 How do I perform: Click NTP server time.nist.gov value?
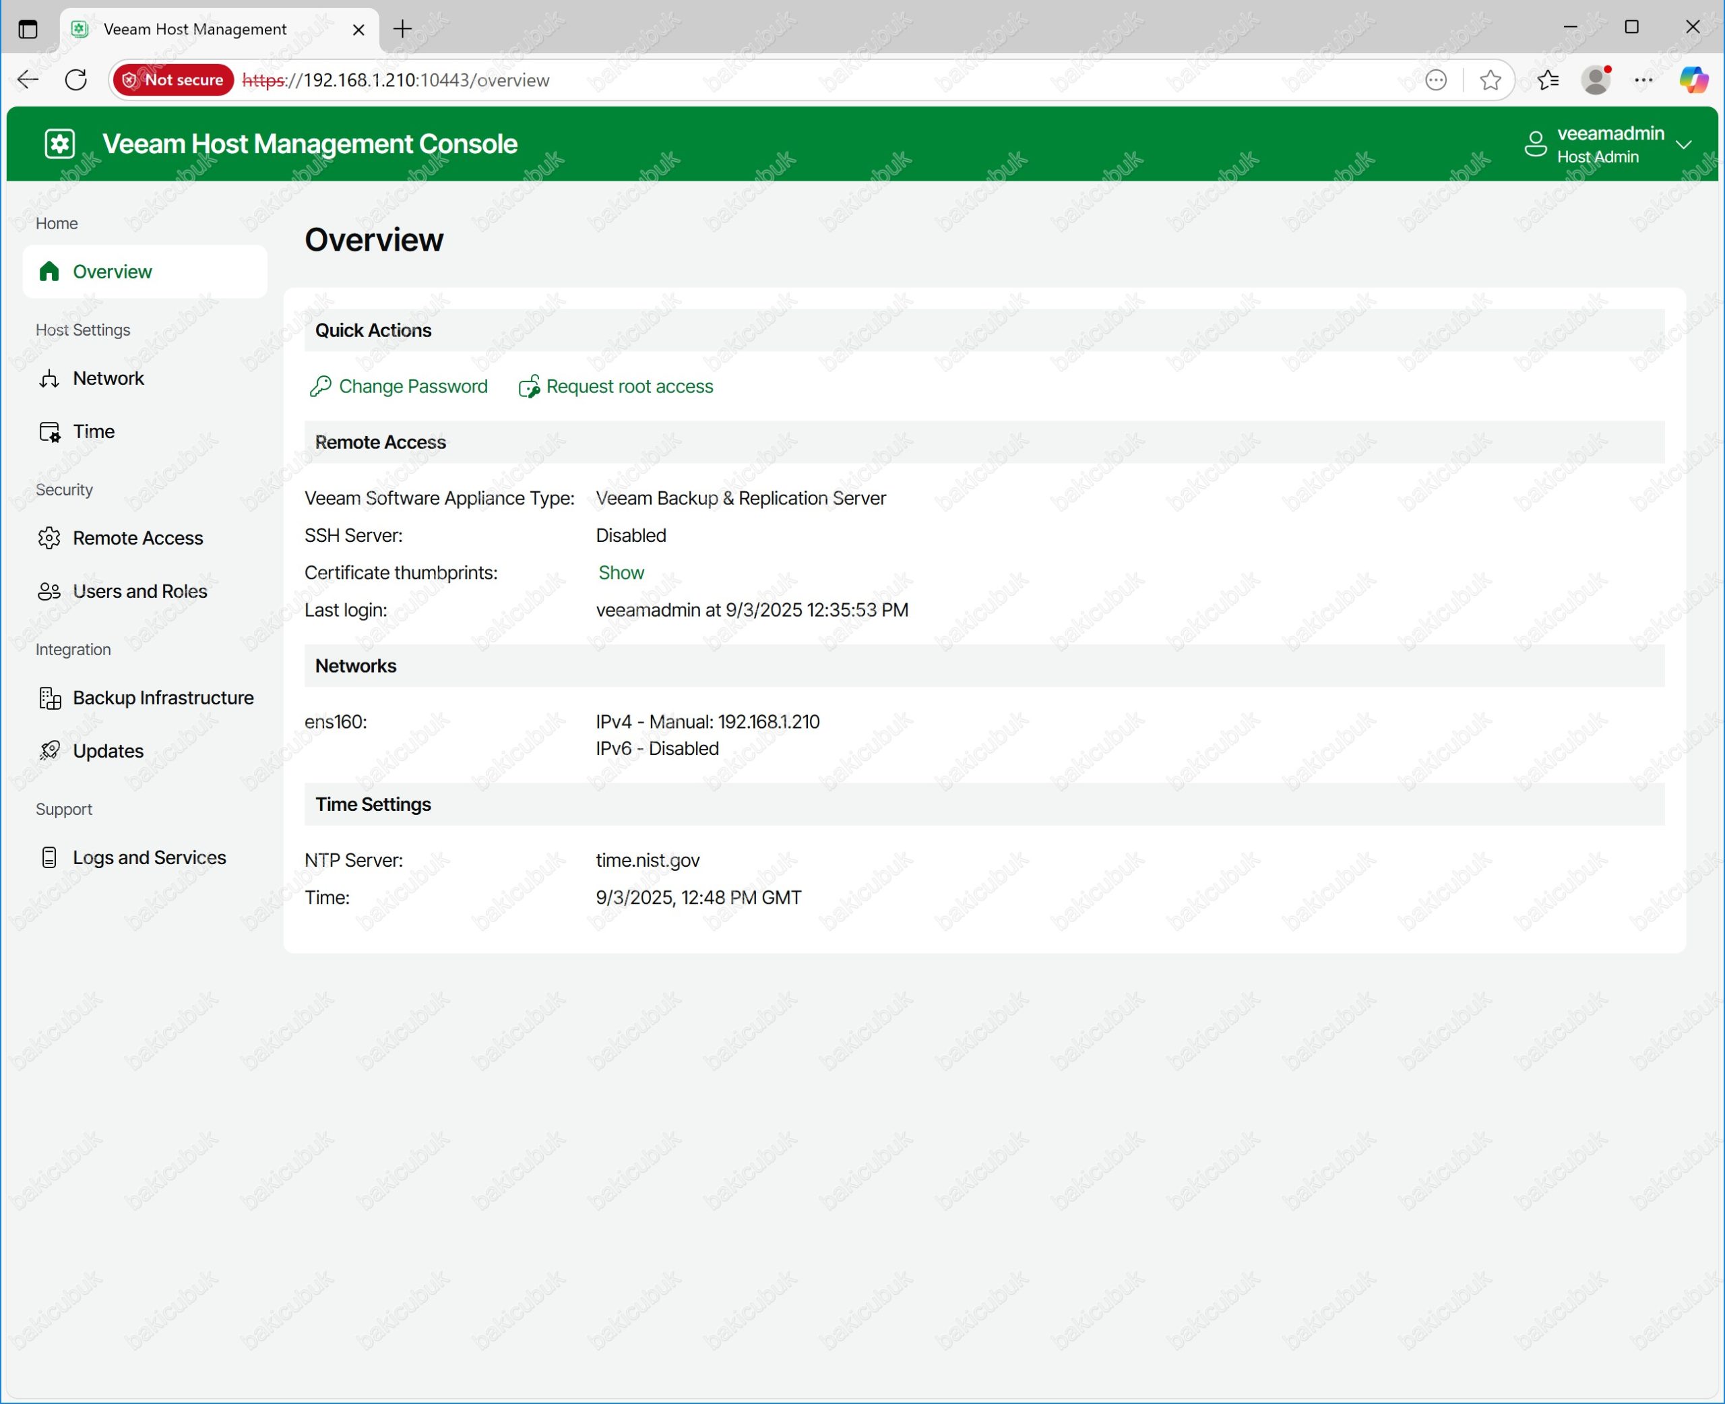(648, 861)
